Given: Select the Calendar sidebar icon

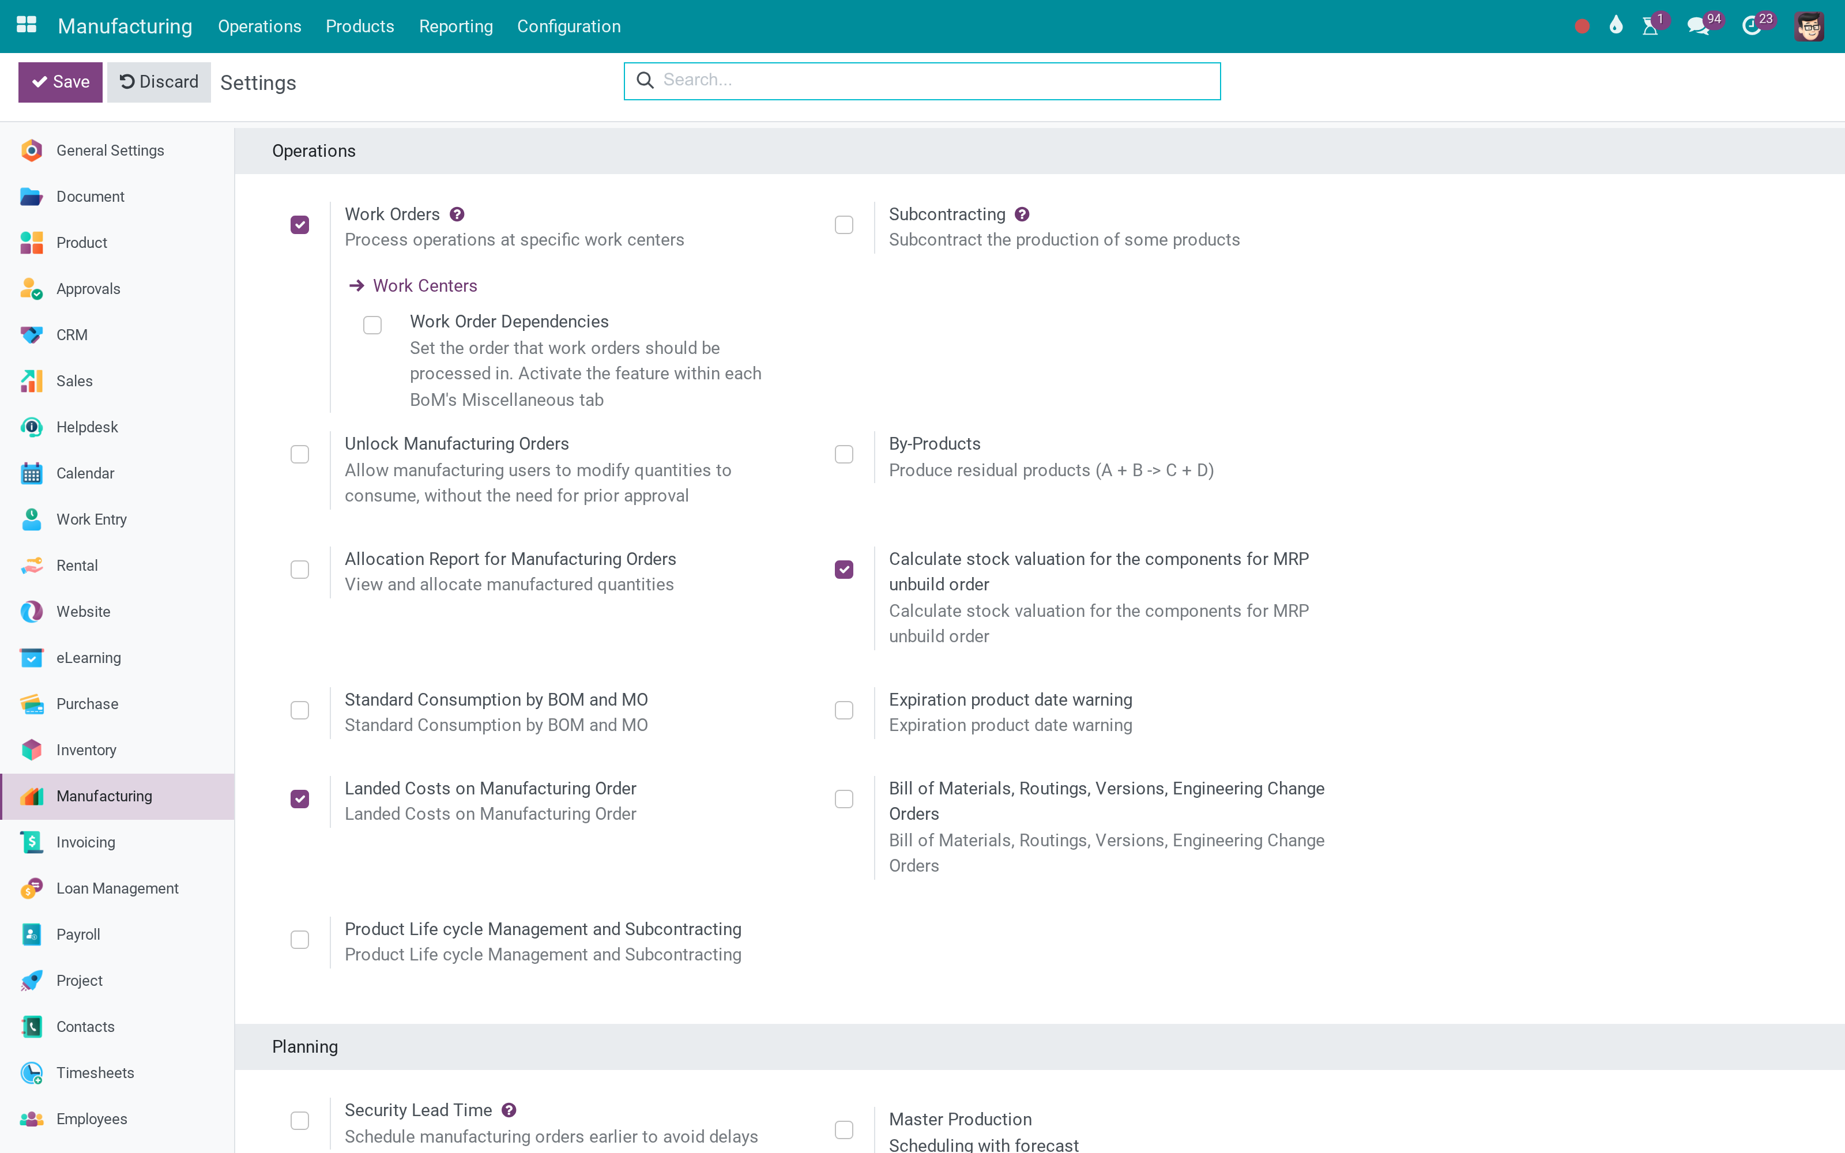Looking at the screenshot, I should point(31,473).
